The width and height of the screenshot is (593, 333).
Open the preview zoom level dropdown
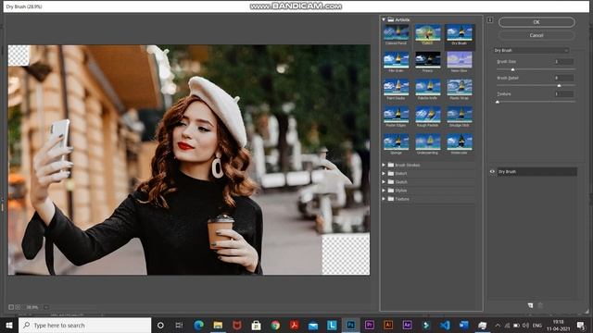[46, 307]
